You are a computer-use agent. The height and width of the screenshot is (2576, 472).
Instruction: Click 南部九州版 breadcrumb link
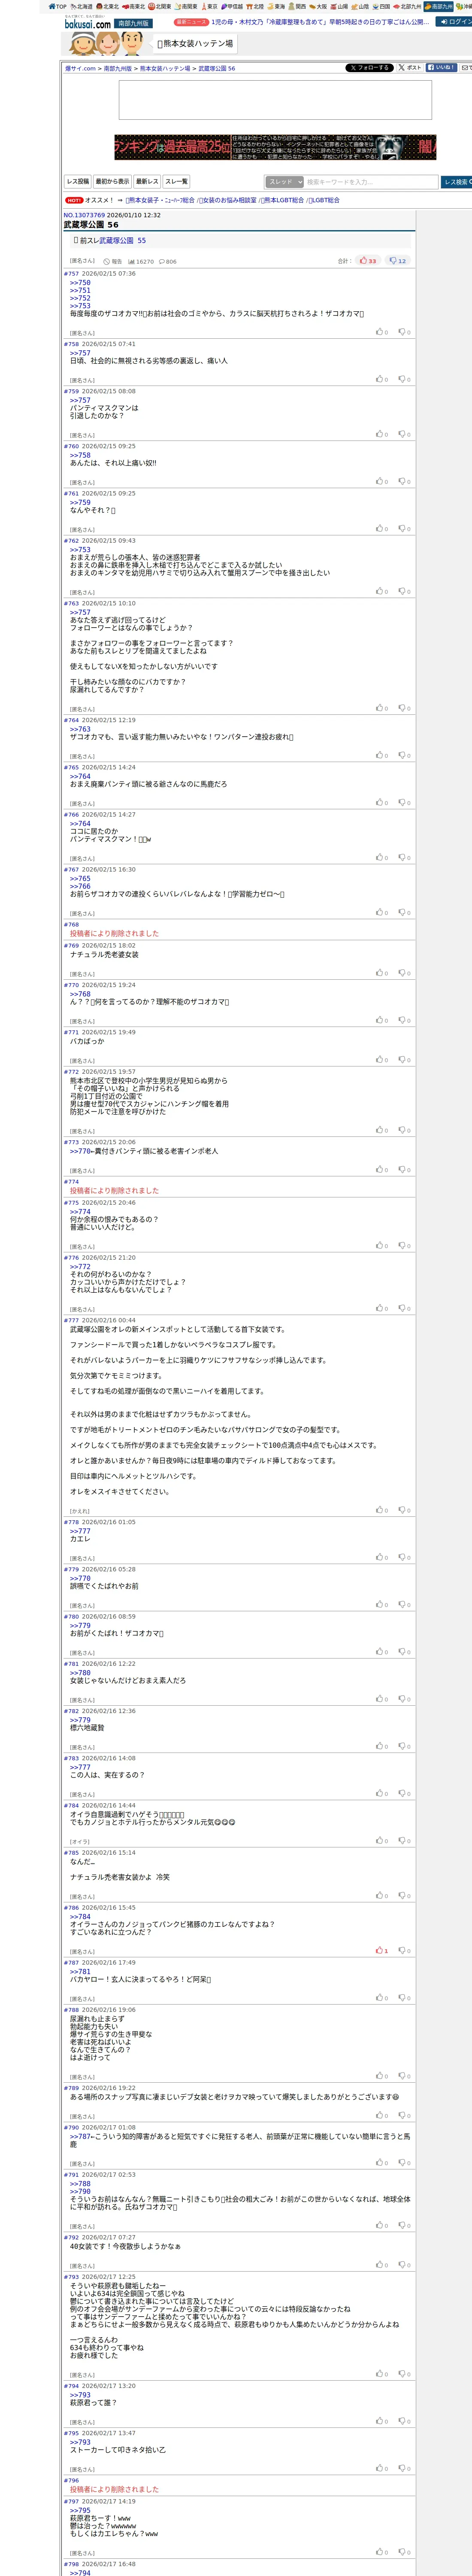(118, 69)
